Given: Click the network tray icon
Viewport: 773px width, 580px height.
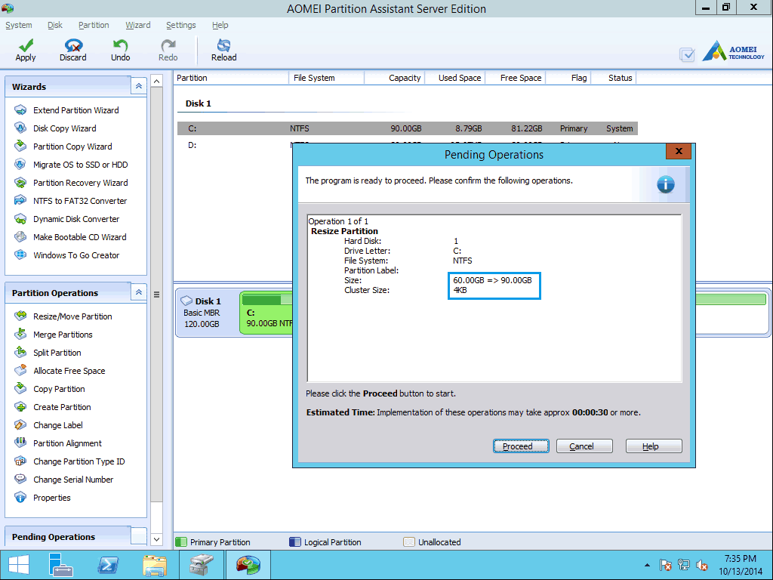Looking at the screenshot, I should point(683,565).
